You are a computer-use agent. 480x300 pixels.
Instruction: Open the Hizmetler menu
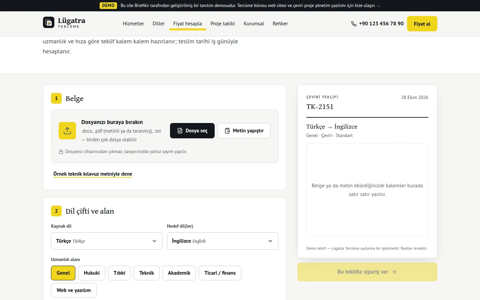click(133, 24)
